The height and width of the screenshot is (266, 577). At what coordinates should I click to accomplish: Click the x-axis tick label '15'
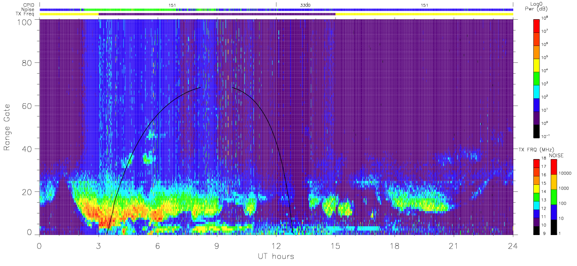tap(335, 245)
